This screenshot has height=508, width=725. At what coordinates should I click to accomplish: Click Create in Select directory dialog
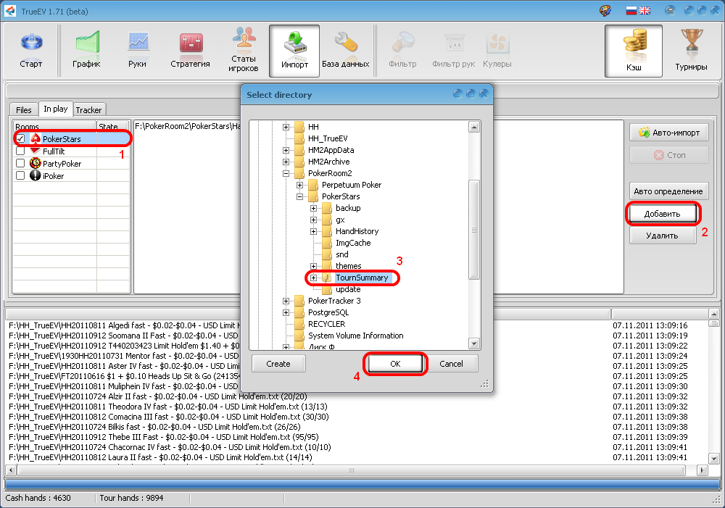[x=278, y=364]
